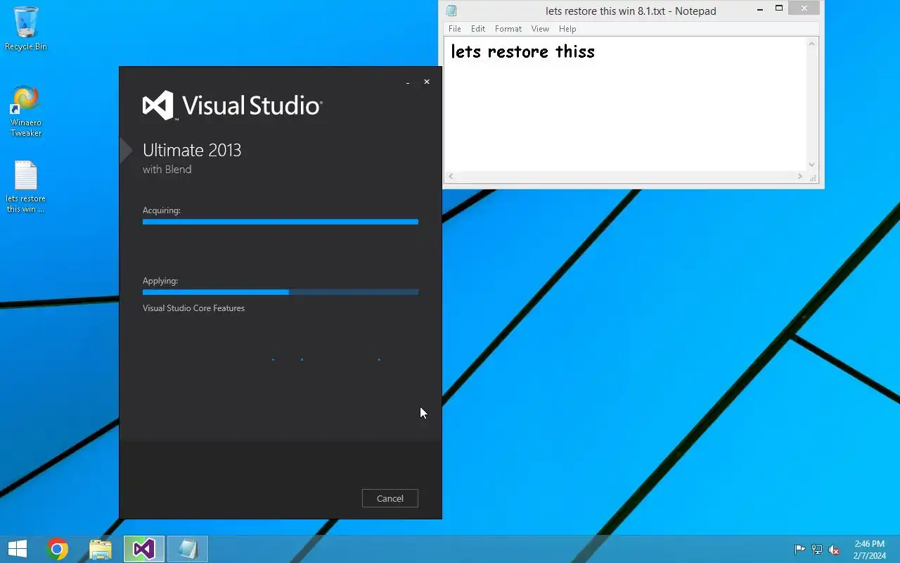900x563 pixels.
Task: Click the Applying progress bar
Action: click(x=281, y=292)
